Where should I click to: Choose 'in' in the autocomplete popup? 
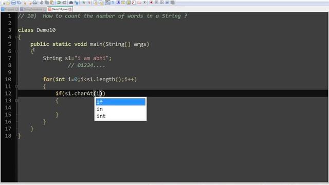tap(120, 109)
